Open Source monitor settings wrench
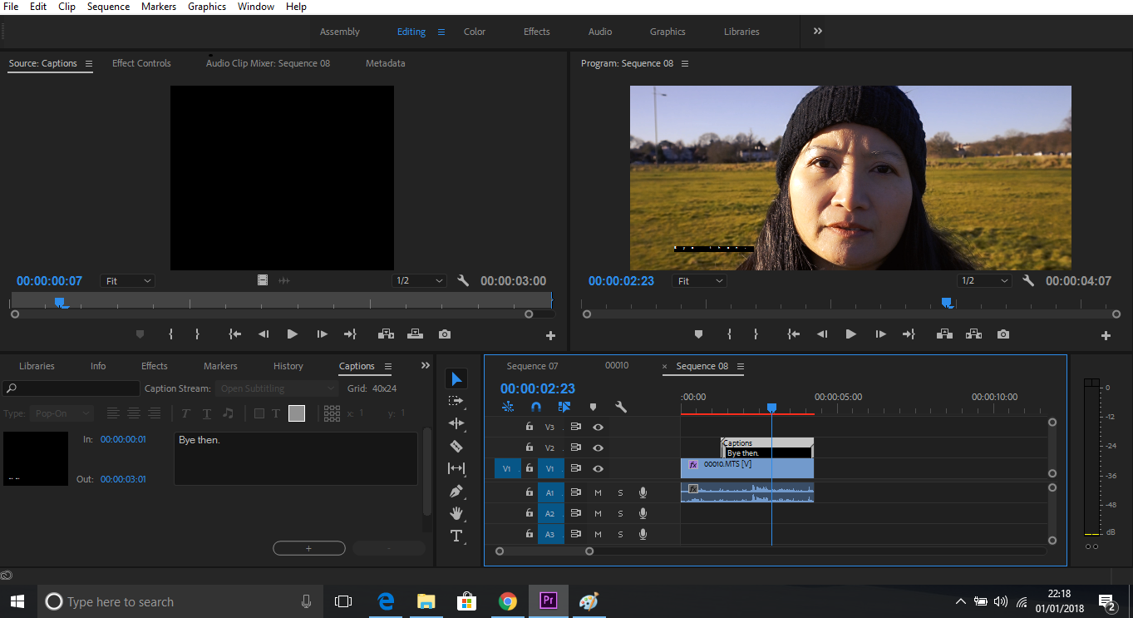This screenshot has width=1133, height=618. tap(463, 281)
